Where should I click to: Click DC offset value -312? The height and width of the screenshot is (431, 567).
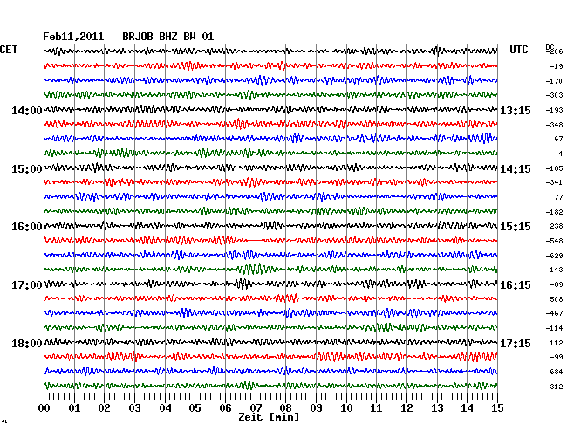[554, 387]
